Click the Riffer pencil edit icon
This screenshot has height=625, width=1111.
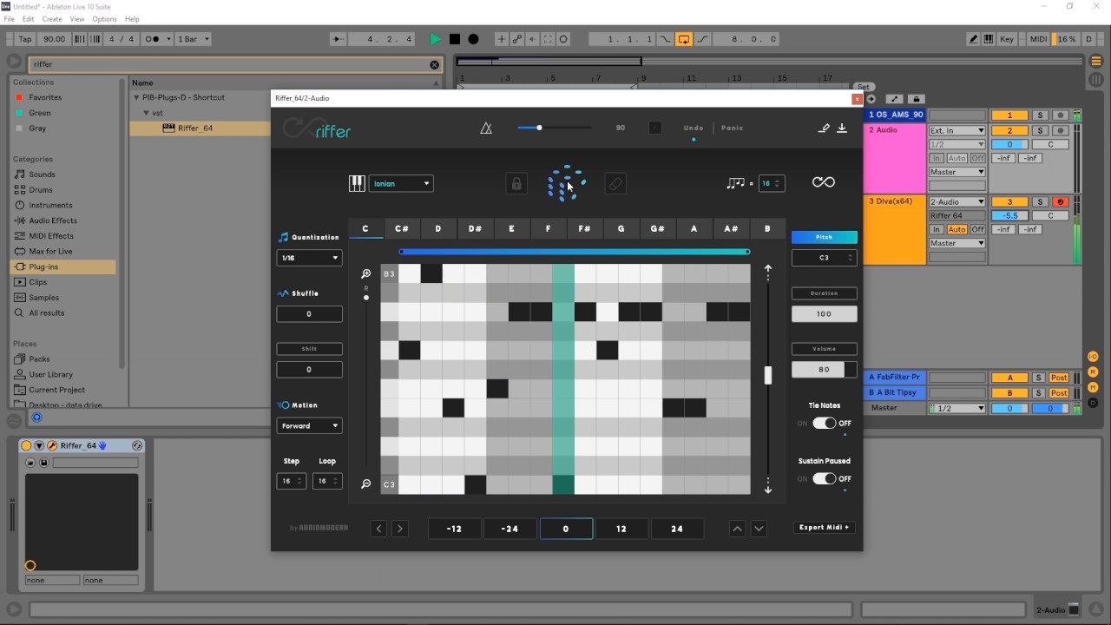824,128
